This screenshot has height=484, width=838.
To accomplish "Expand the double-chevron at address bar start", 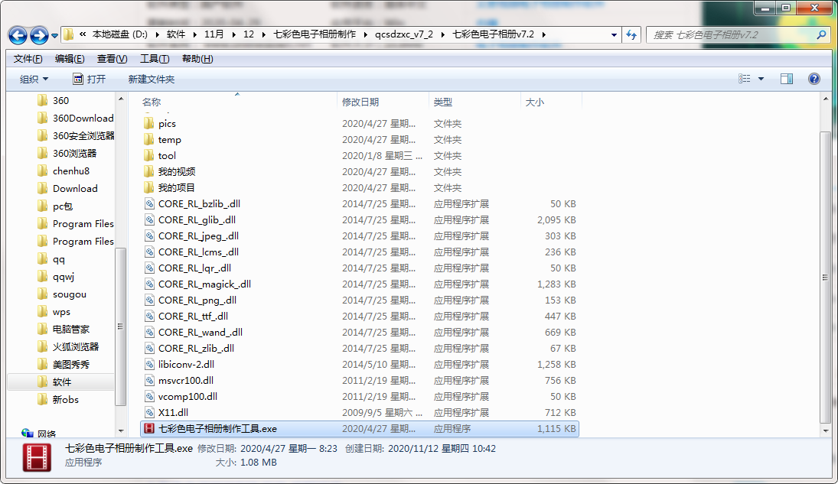I will [x=83, y=34].
